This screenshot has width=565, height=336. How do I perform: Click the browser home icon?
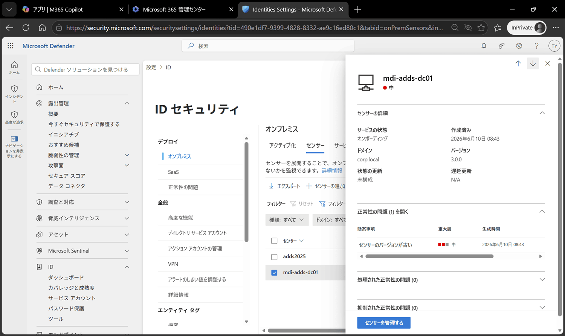coord(42,28)
